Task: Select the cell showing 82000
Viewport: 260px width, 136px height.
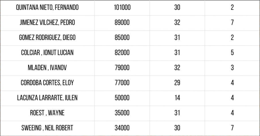Action: pos(122,53)
